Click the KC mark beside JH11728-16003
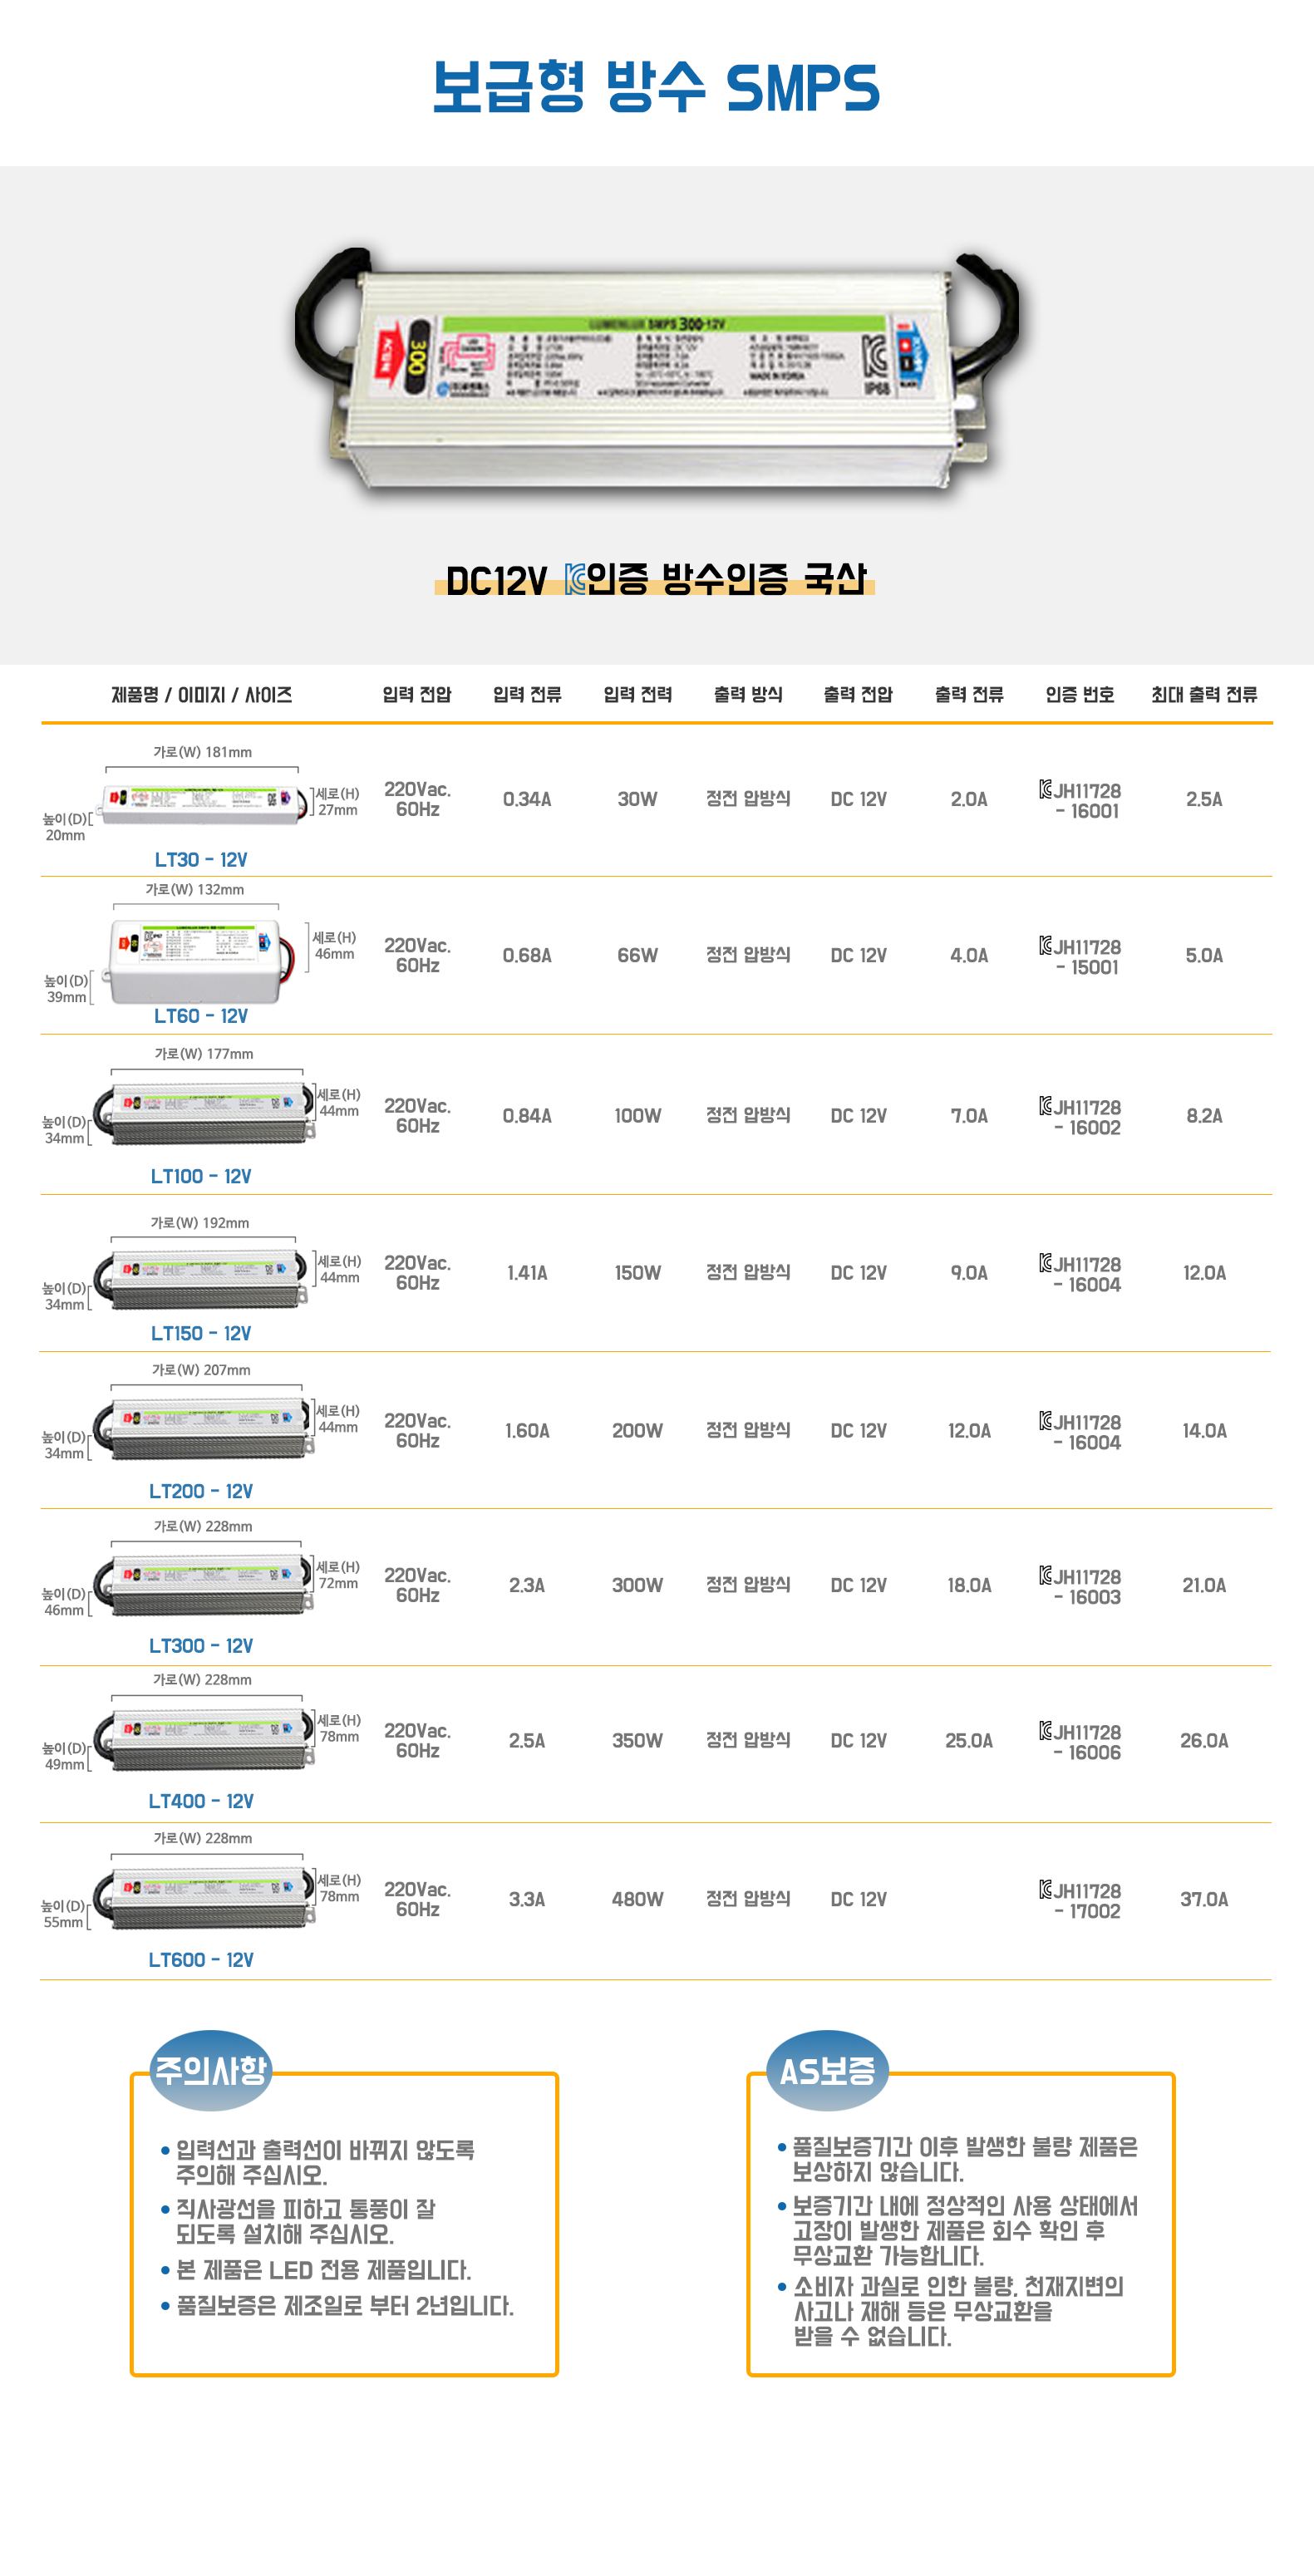Image resolution: width=1314 pixels, height=2576 pixels. pyautogui.click(x=1045, y=1575)
